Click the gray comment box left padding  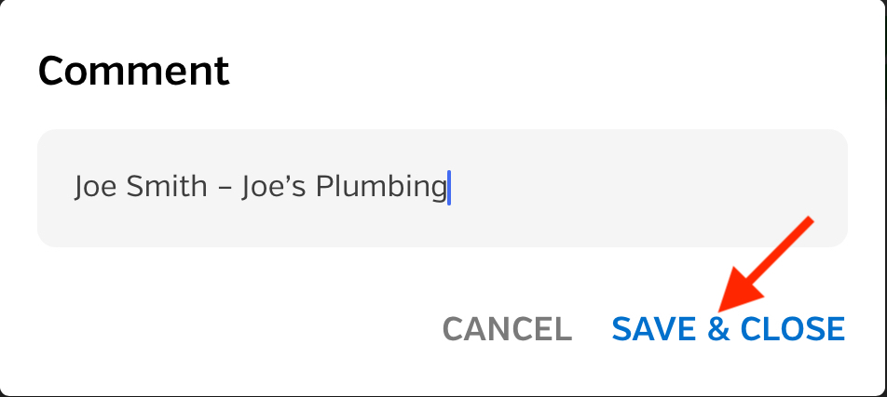[x=56, y=188]
